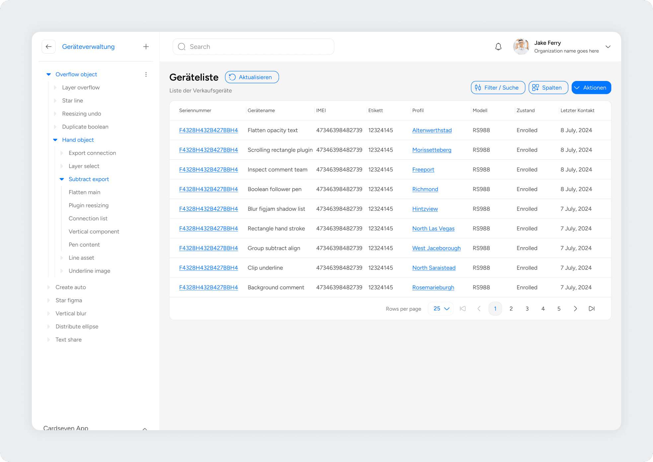Viewport: 653px width, 462px height.
Task: Click the plus icon next to Geräteverwaltung
Action: coord(146,47)
